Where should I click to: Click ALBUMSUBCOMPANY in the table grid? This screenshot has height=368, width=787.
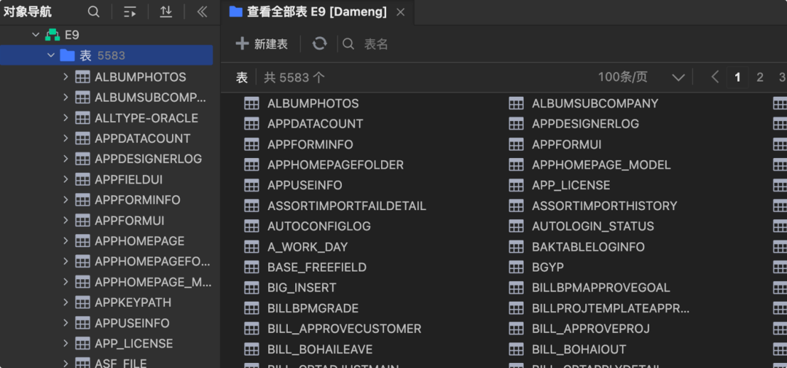click(x=595, y=103)
